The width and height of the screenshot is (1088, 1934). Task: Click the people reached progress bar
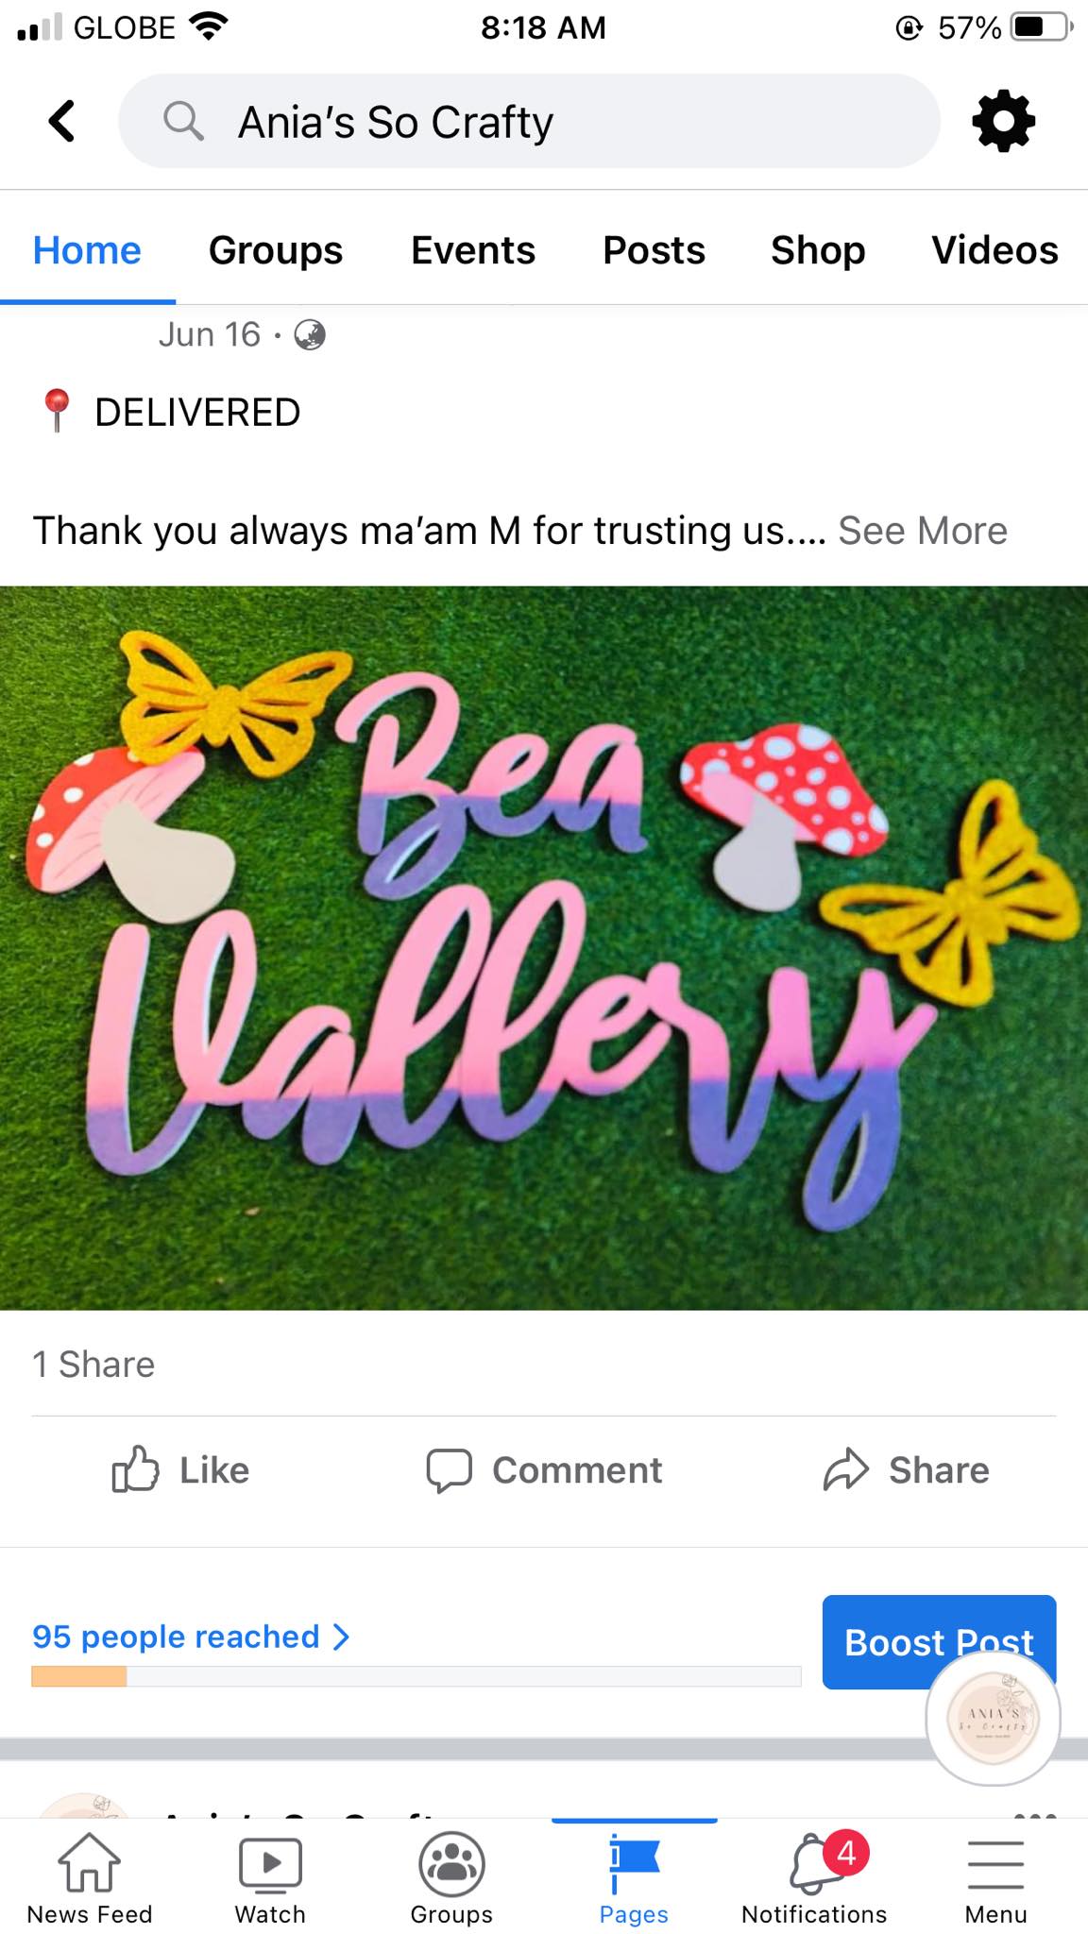[416, 1676]
